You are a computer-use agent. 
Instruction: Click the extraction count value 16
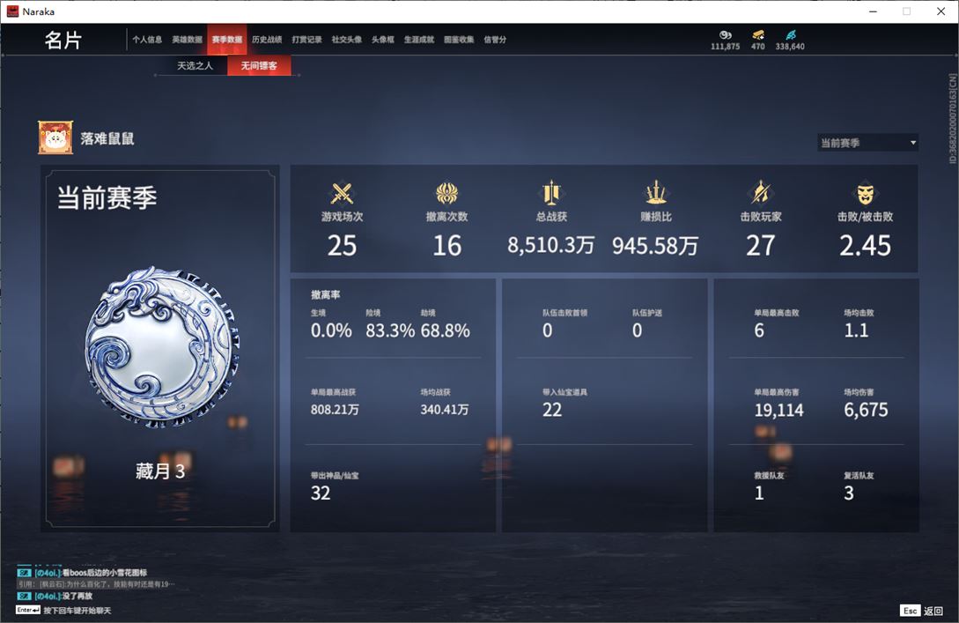click(447, 246)
